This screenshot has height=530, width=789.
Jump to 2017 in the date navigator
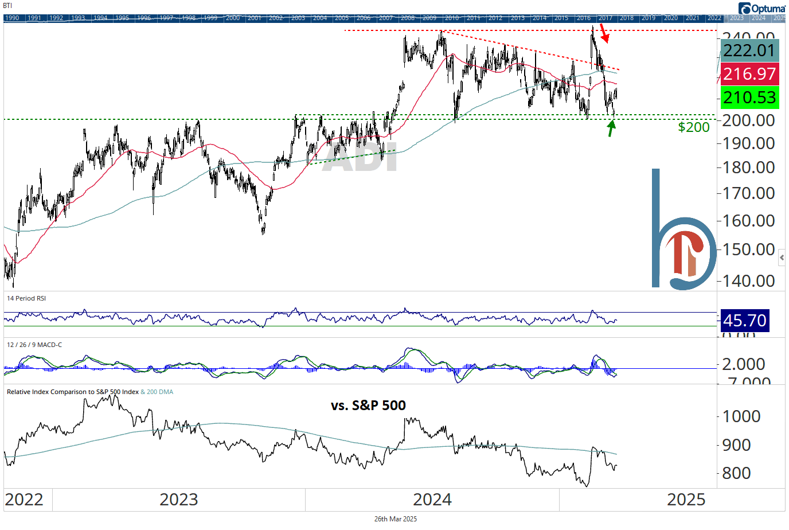606,18
